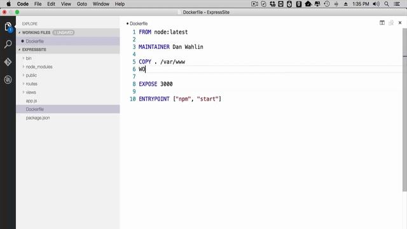
Task: Open the Notification Center list icon
Action: 397,4
